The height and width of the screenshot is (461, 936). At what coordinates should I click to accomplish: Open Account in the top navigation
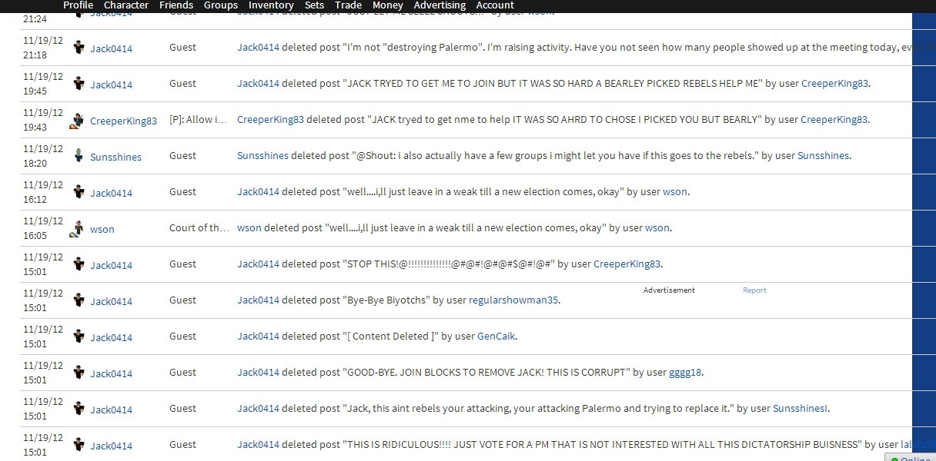(495, 5)
